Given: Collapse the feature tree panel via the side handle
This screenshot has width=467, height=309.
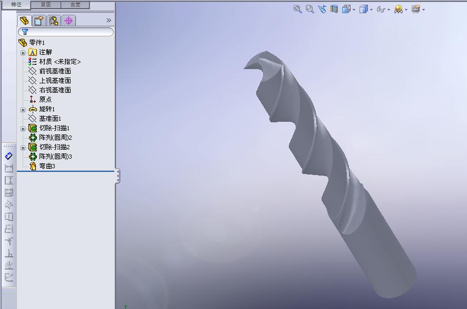Looking at the screenshot, I should point(118,176).
